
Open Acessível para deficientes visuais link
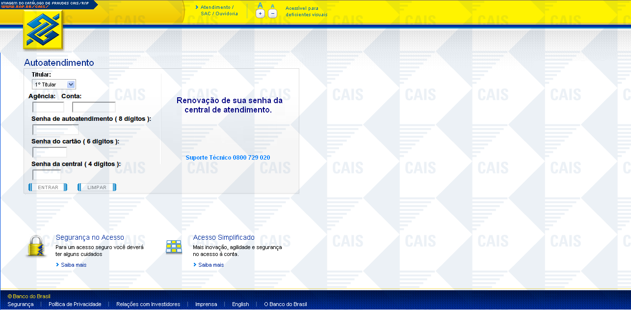click(x=306, y=11)
